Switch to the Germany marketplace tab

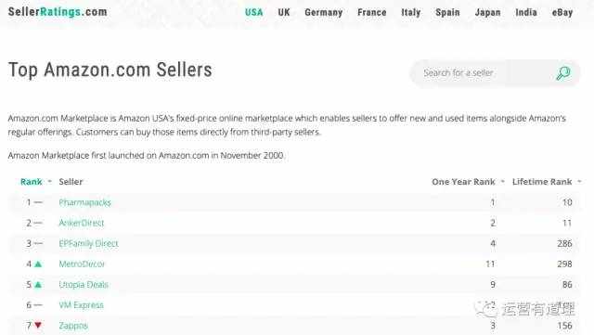[324, 12]
